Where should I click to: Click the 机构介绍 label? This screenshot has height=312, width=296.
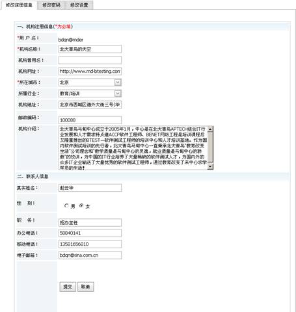tap(29, 129)
